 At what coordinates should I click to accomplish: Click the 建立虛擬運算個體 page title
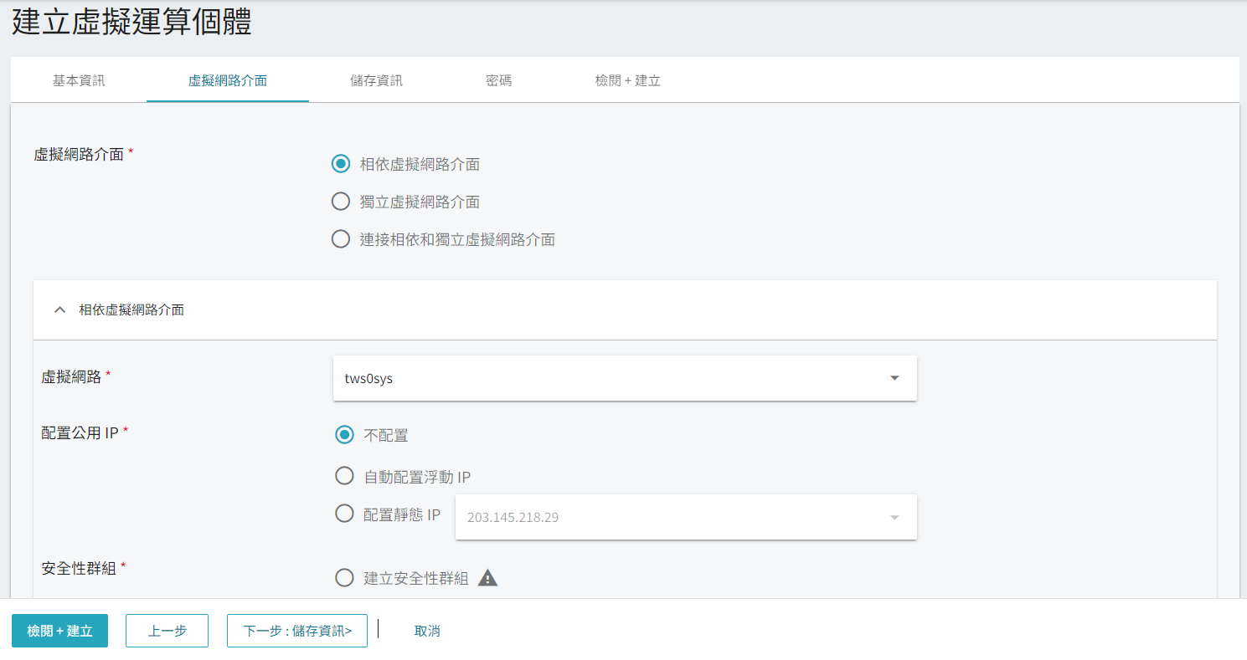131,23
